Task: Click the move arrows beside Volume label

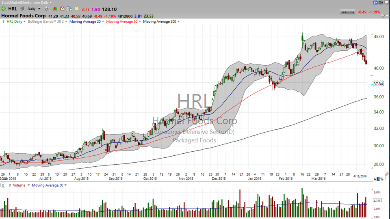Action: 10,185
